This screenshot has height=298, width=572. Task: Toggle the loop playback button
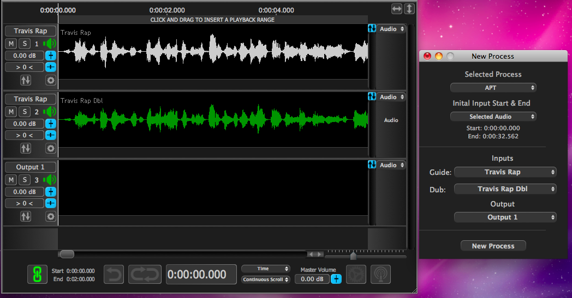click(x=145, y=274)
